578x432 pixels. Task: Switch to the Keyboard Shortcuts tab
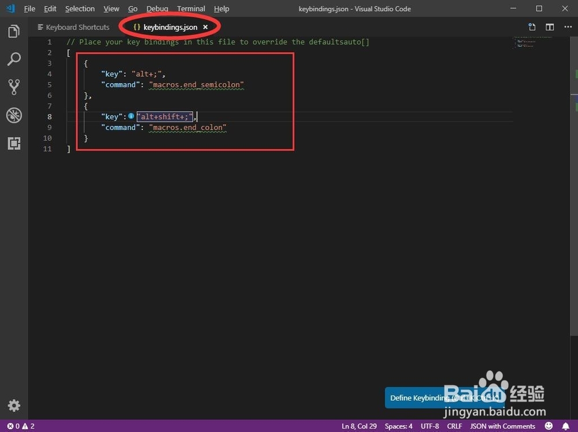[x=73, y=27]
